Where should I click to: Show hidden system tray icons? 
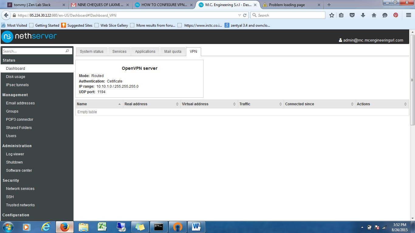click(362, 227)
